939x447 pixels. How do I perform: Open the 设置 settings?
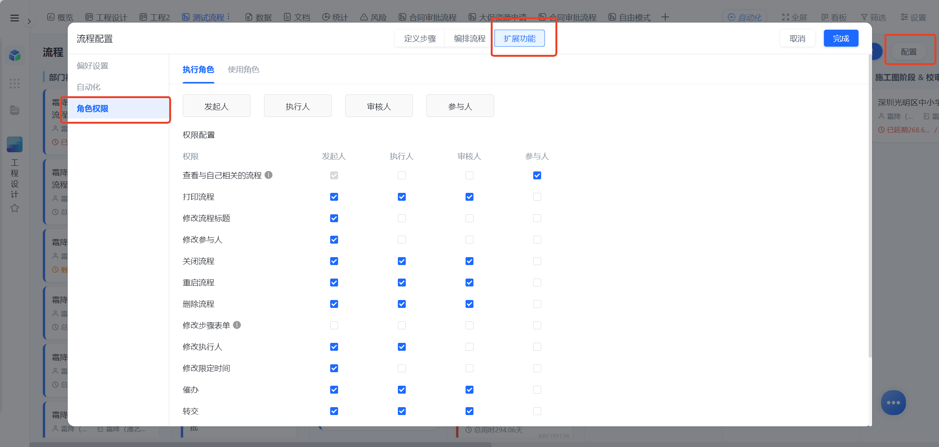point(913,17)
